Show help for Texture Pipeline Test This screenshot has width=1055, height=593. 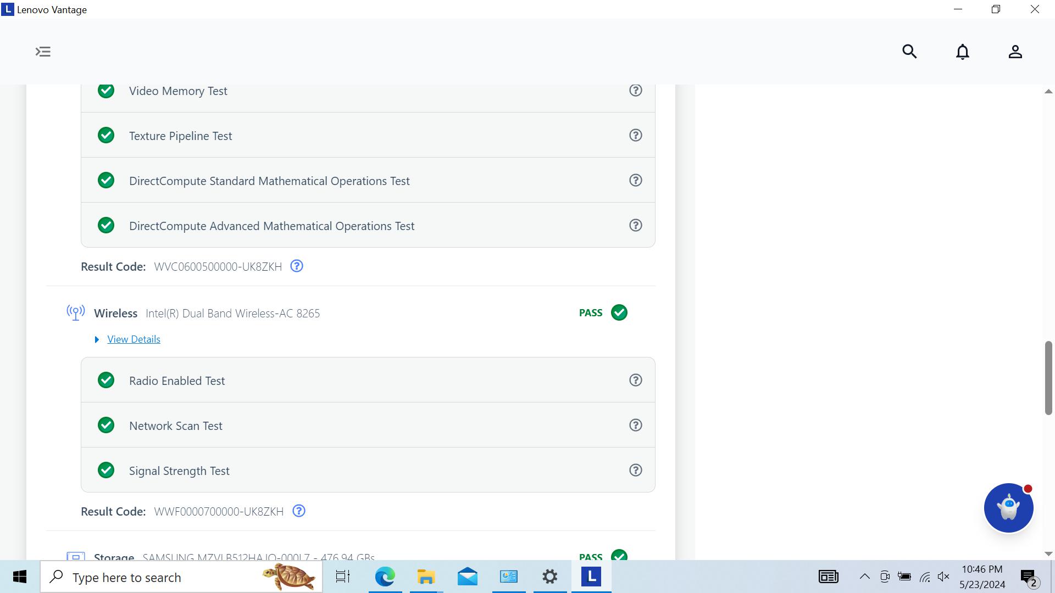[x=636, y=136]
